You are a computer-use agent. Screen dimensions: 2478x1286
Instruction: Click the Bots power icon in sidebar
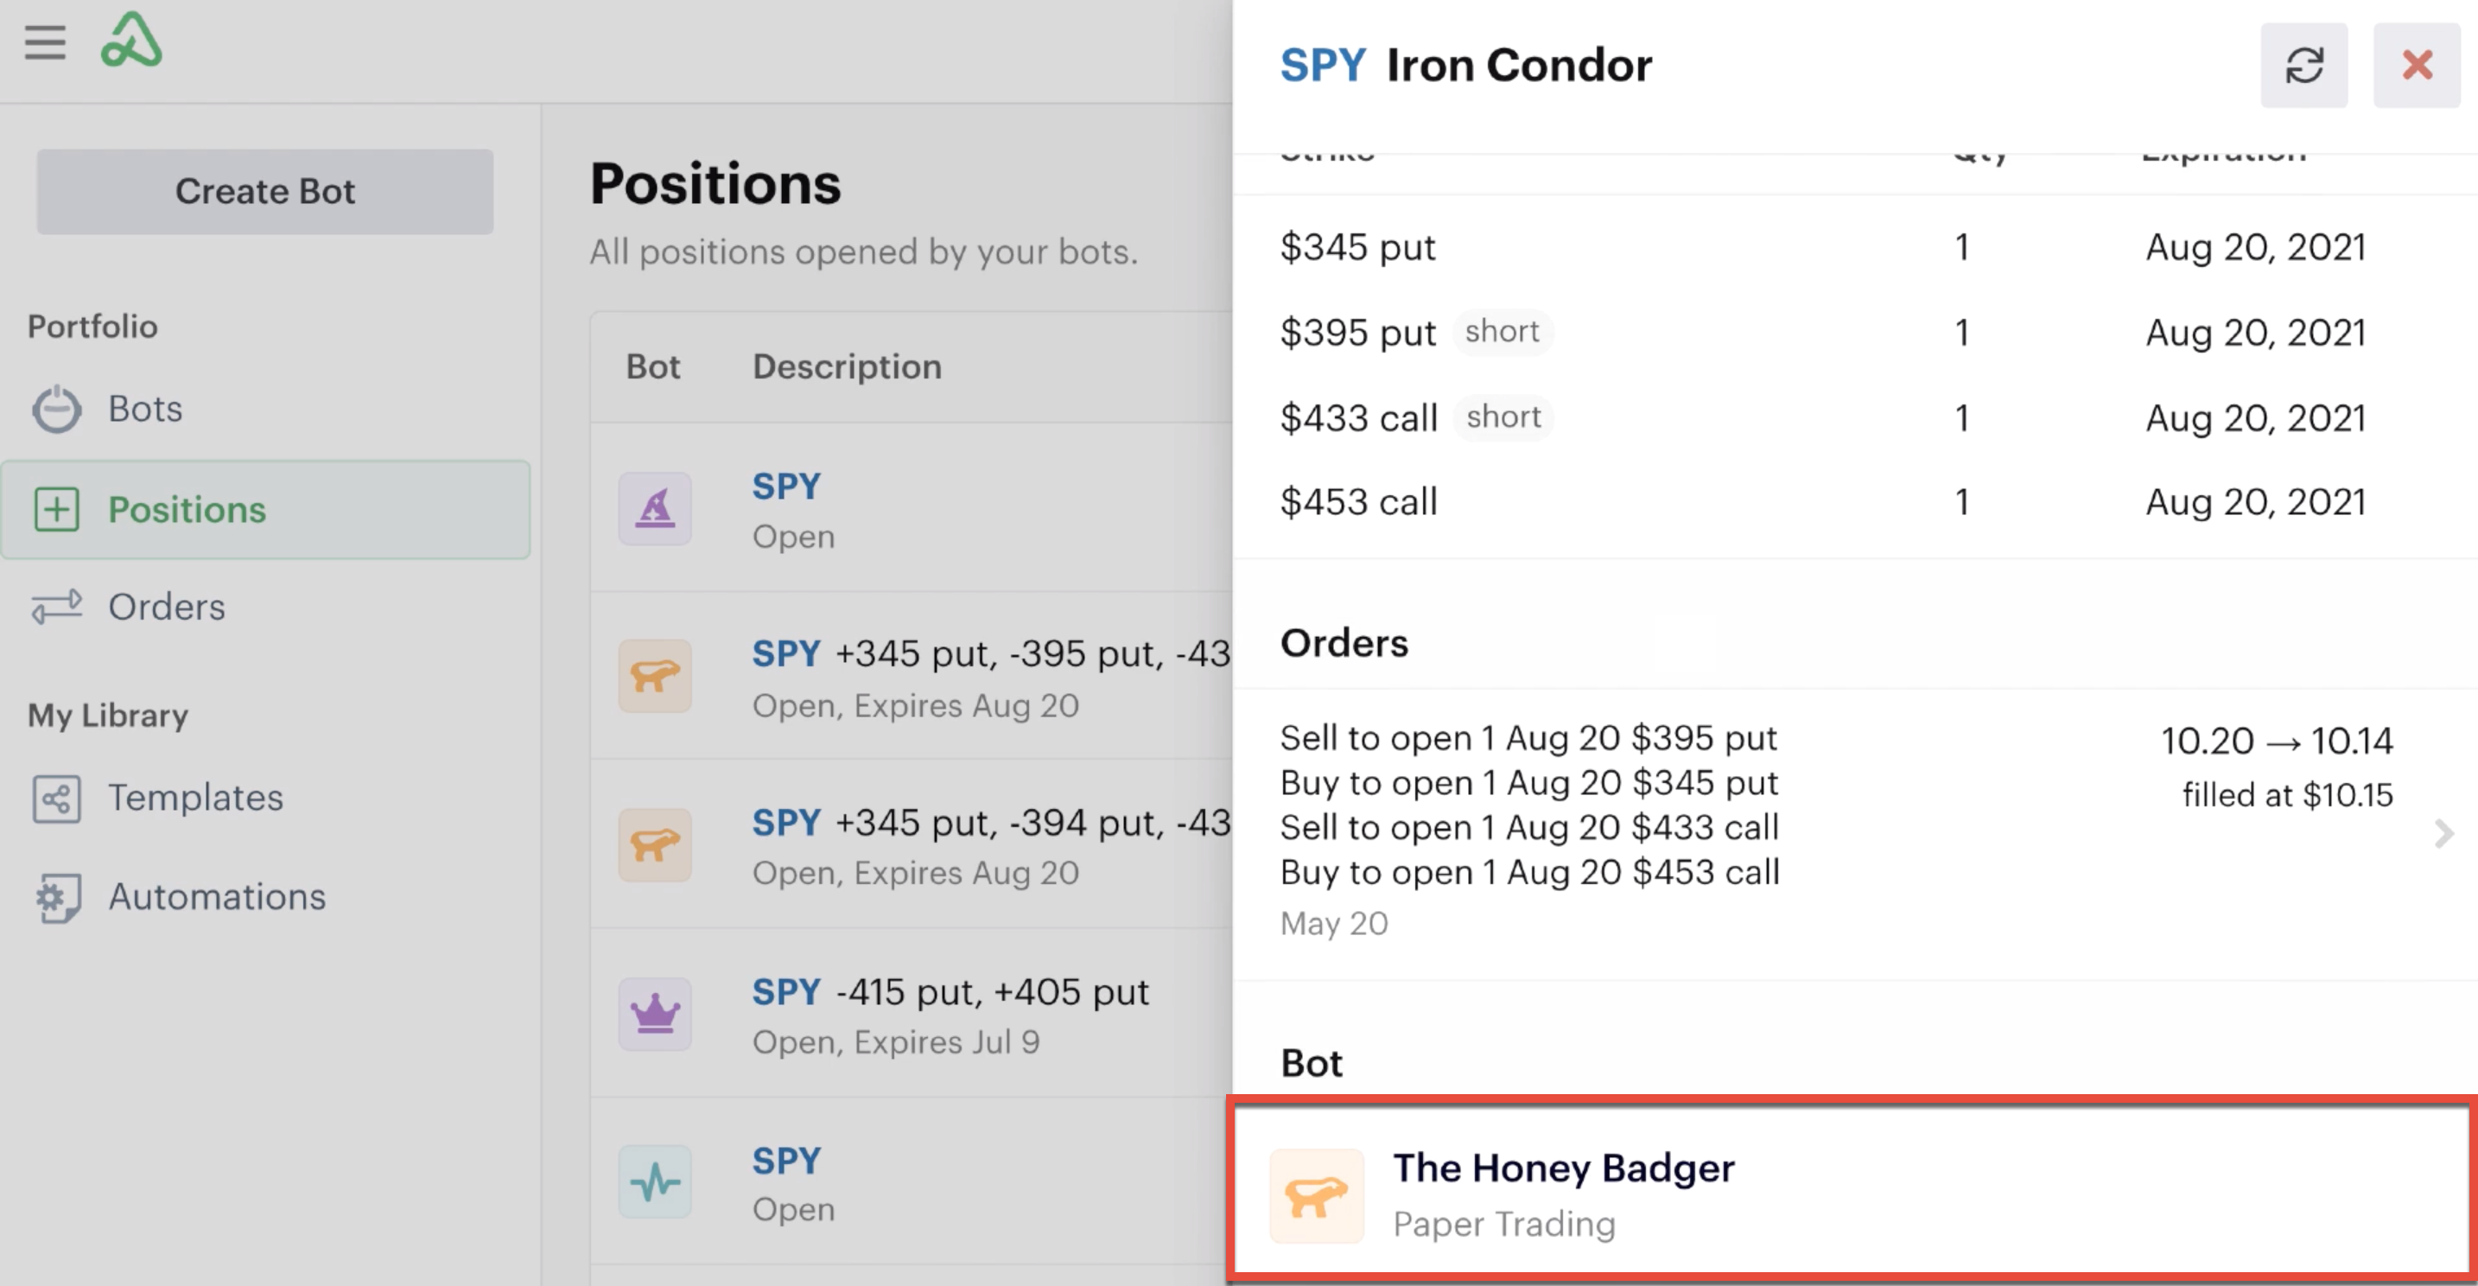click(57, 409)
